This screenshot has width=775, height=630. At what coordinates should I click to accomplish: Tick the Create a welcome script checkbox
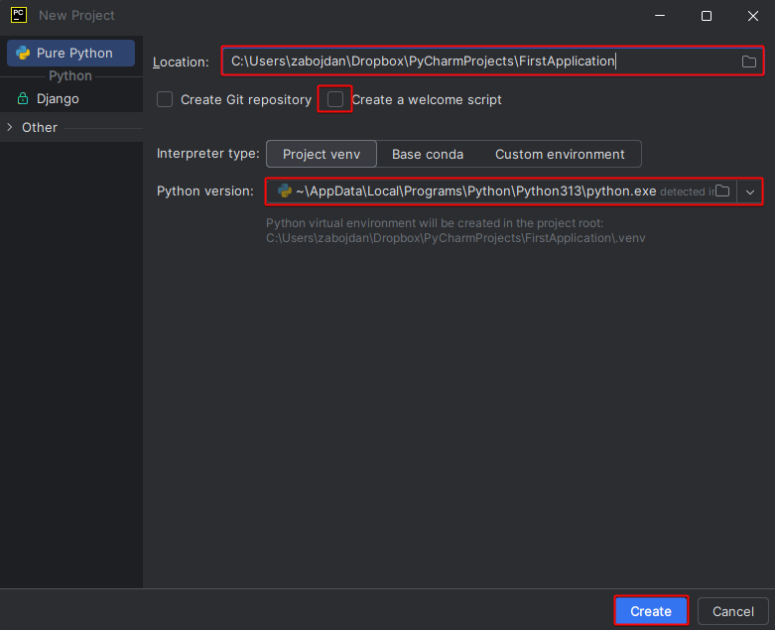click(335, 99)
